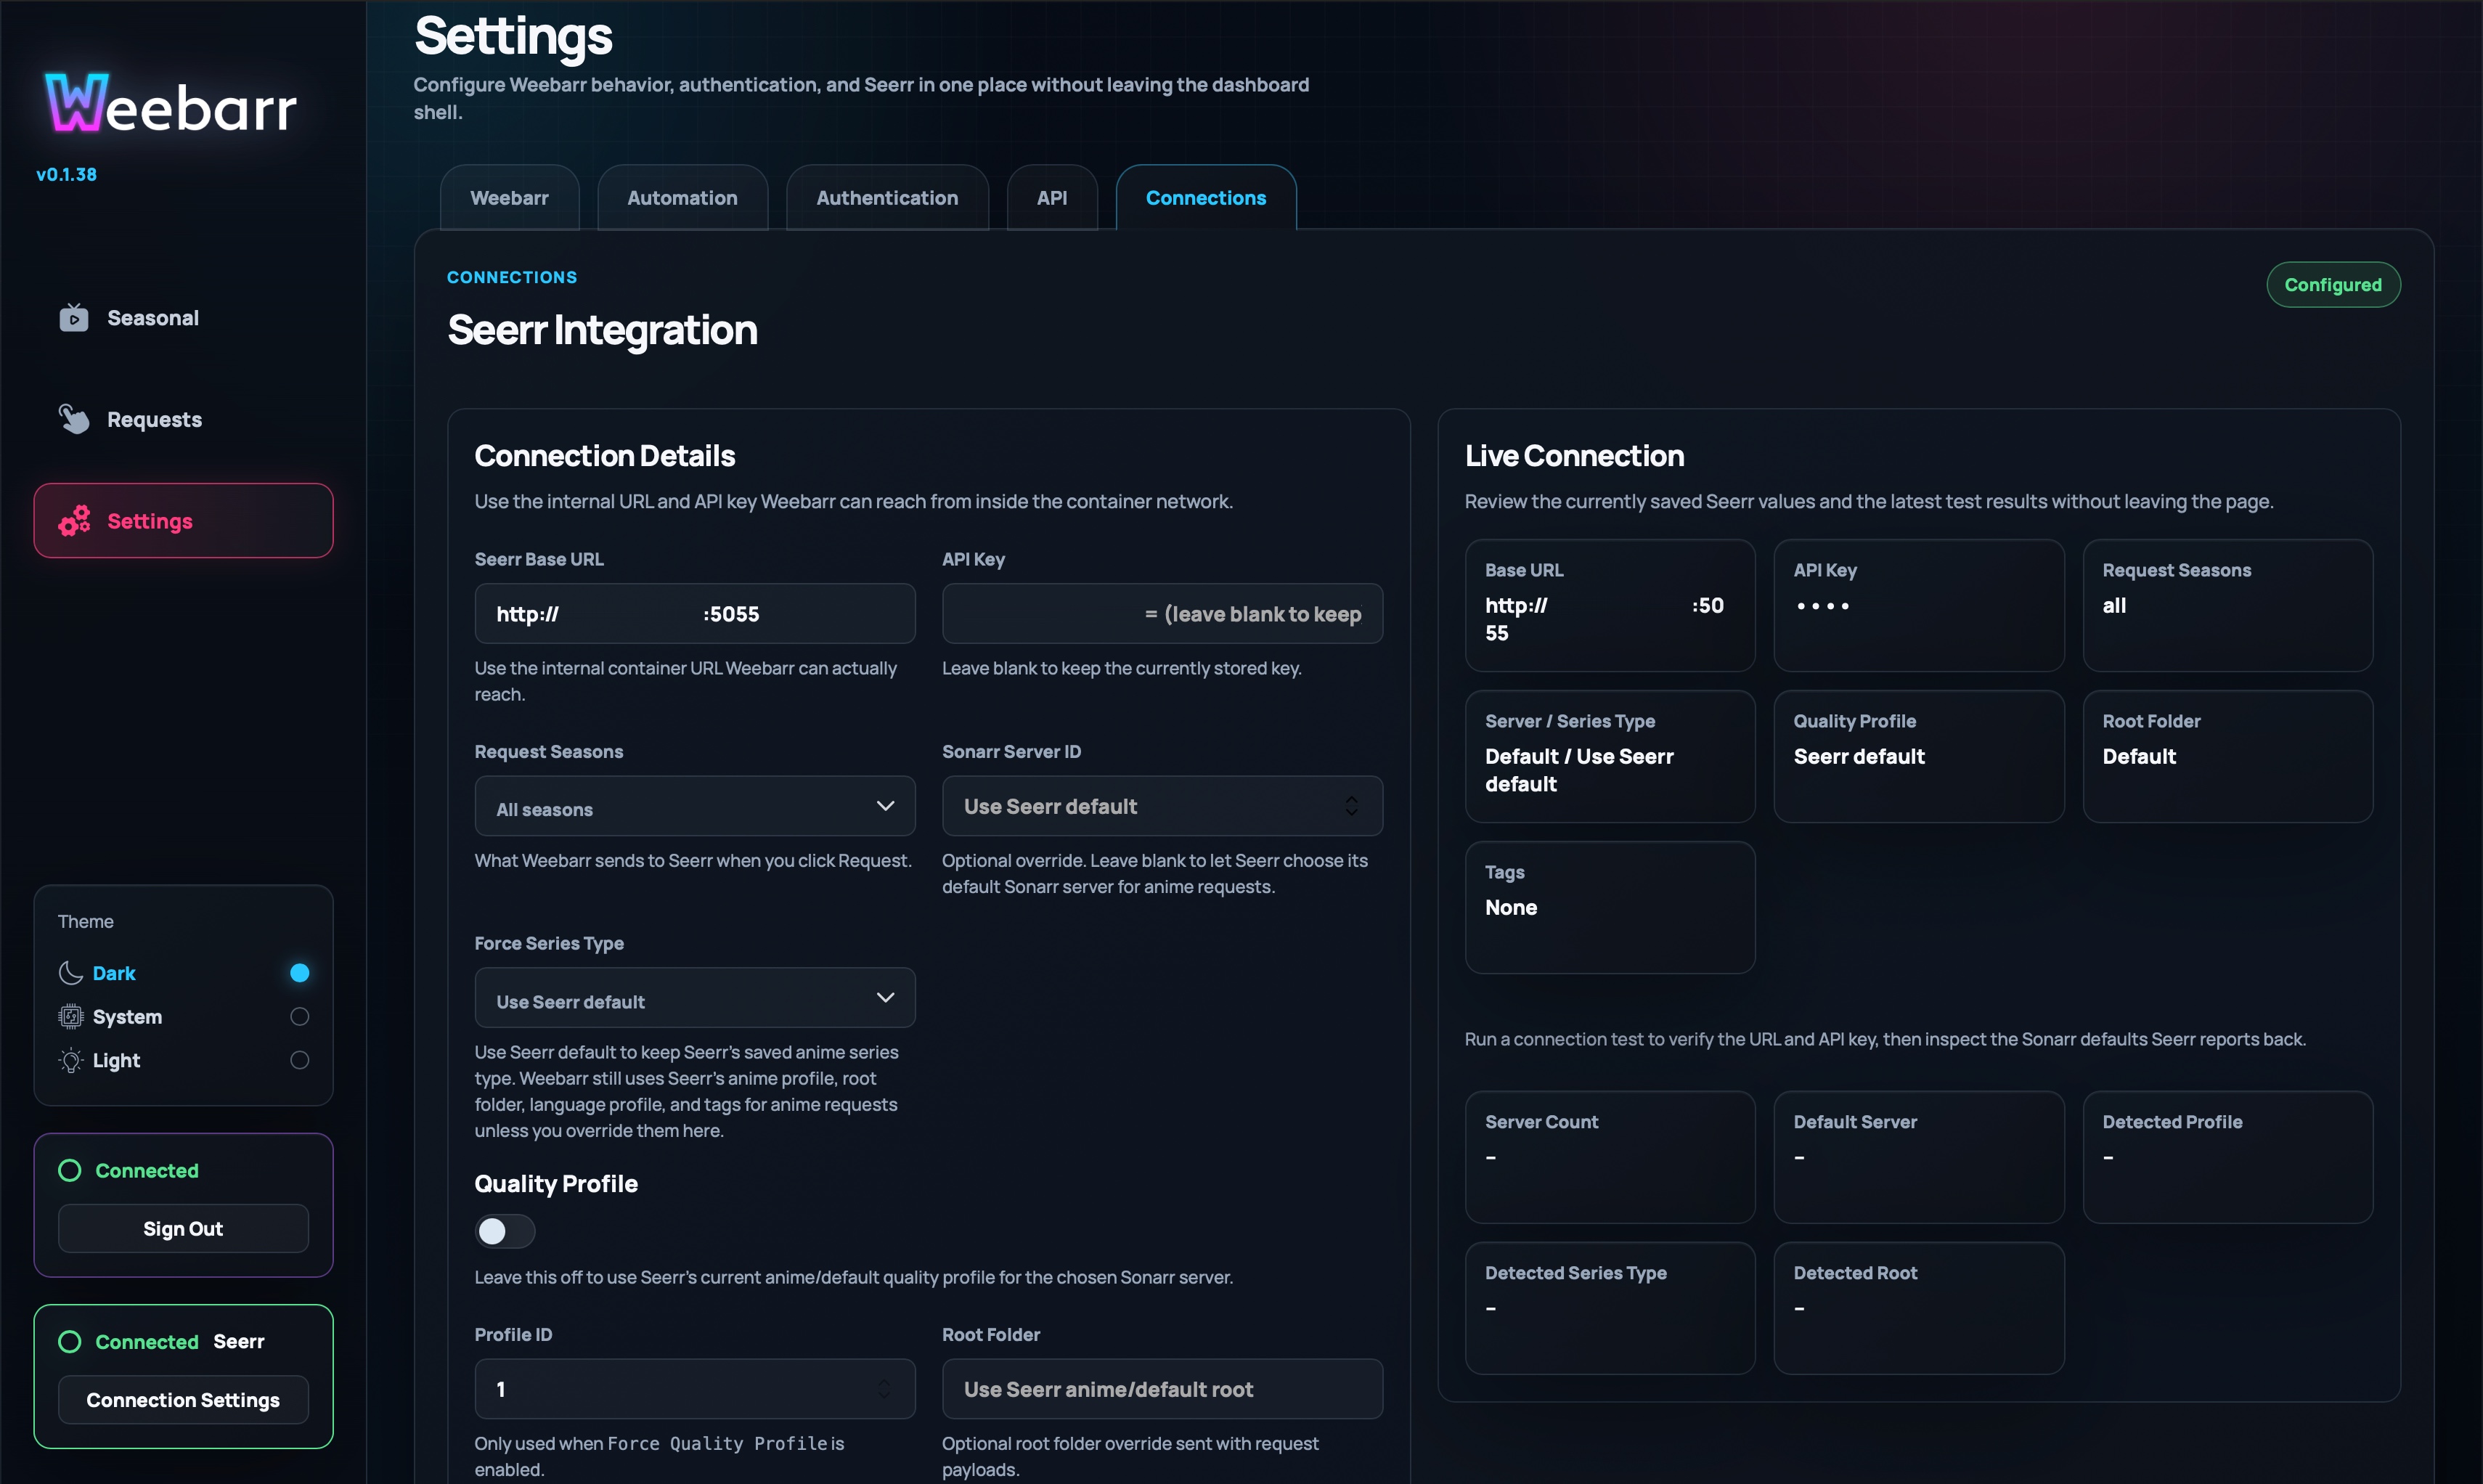Open the Seasonal page in sidebar
Viewport: 2483px width, 1484px height.
[x=183, y=318]
